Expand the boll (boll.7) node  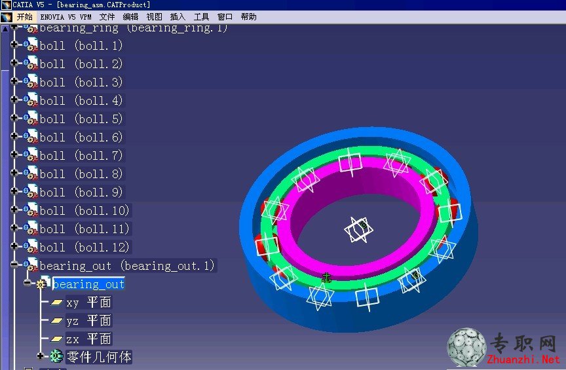pos(14,155)
